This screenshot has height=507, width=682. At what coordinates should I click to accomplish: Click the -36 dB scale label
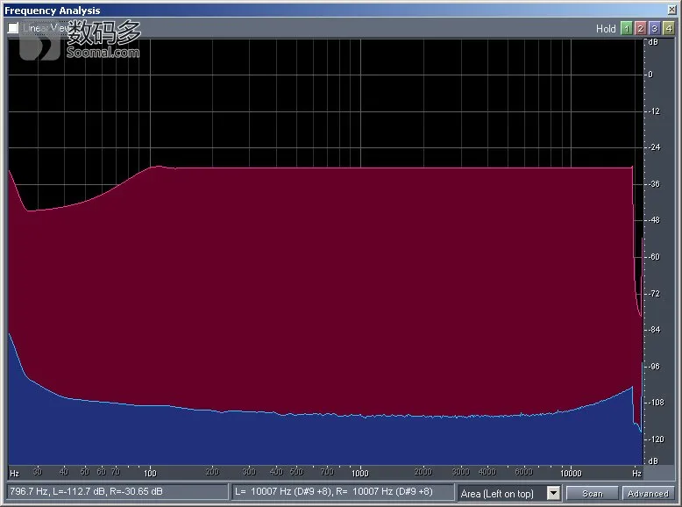[654, 184]
